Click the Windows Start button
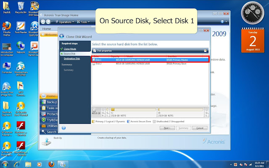The height and width of the screenshot is (168, 269). pyautogui.click(x=5, y=164)
